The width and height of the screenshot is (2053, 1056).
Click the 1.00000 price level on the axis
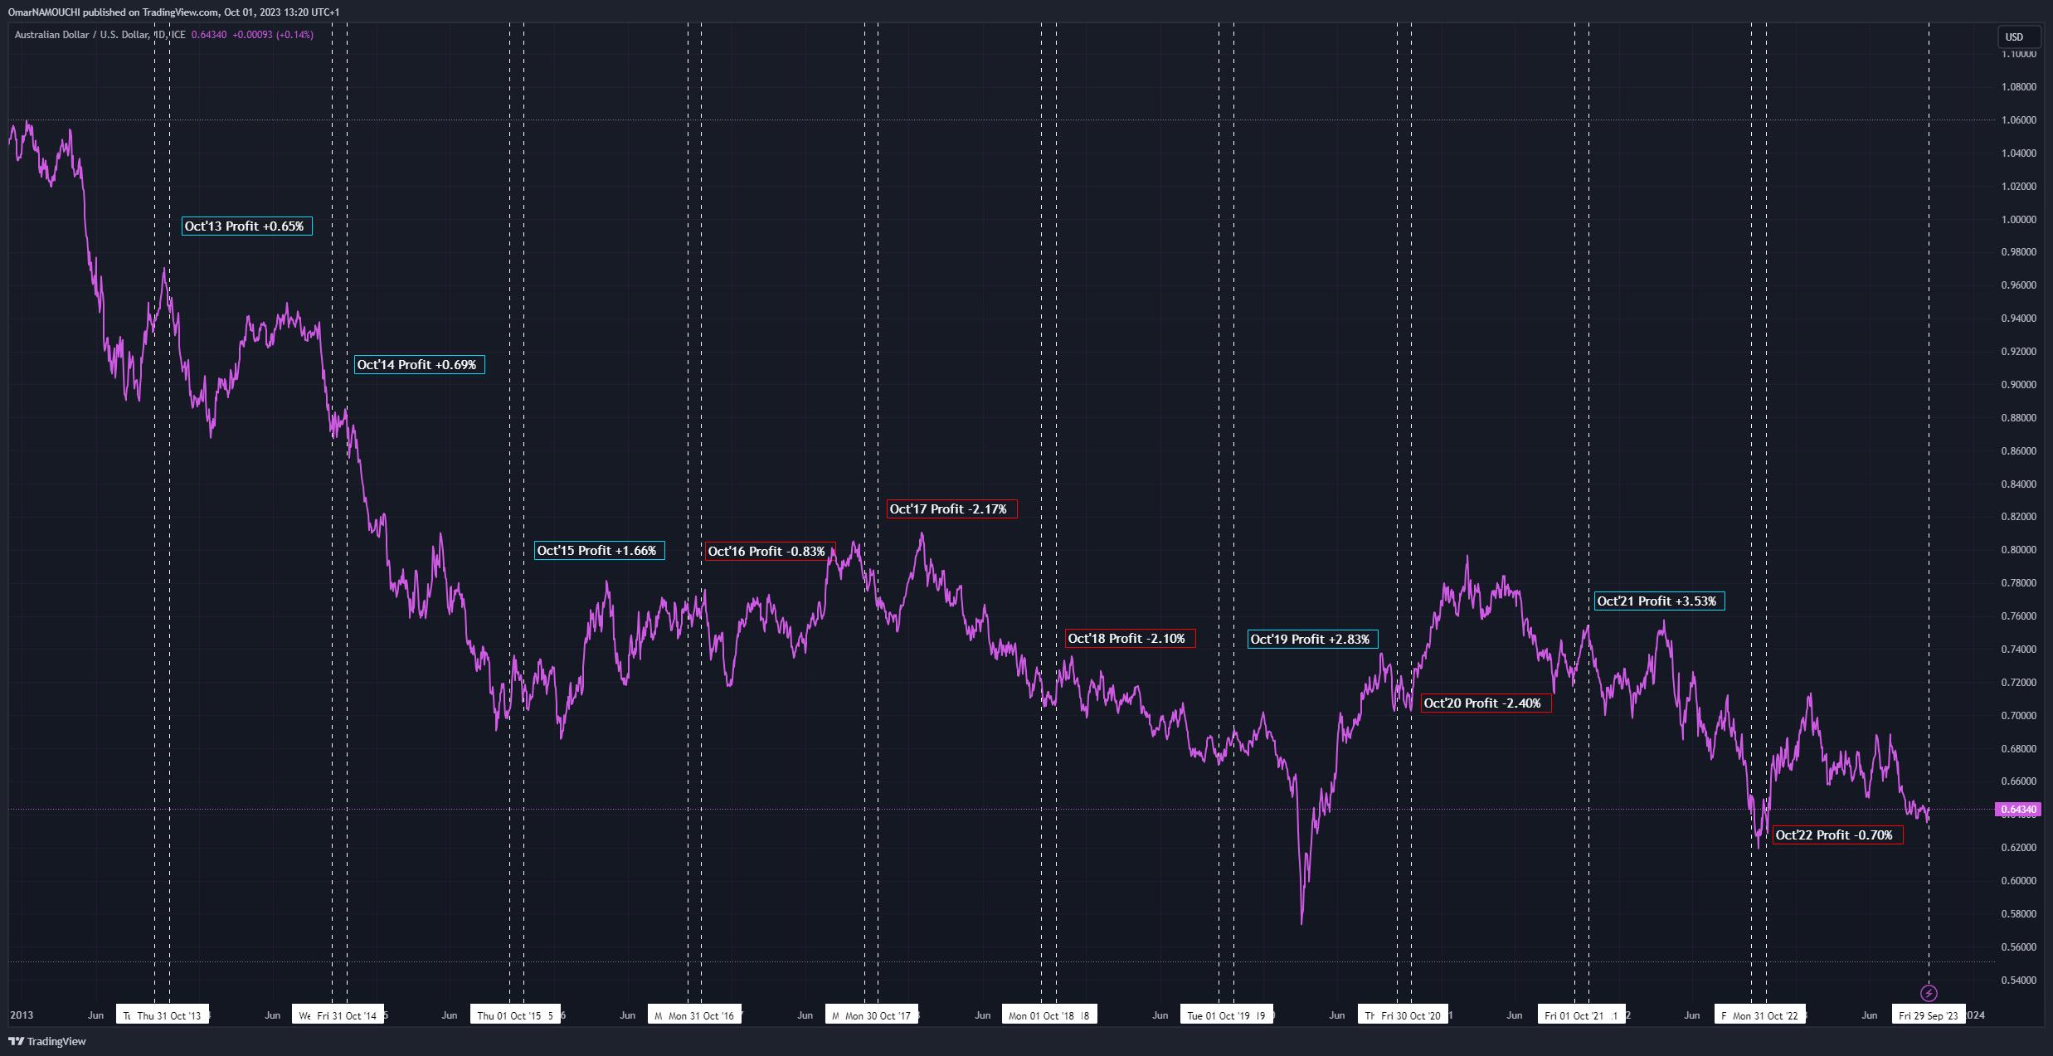tap(2019, 220)
